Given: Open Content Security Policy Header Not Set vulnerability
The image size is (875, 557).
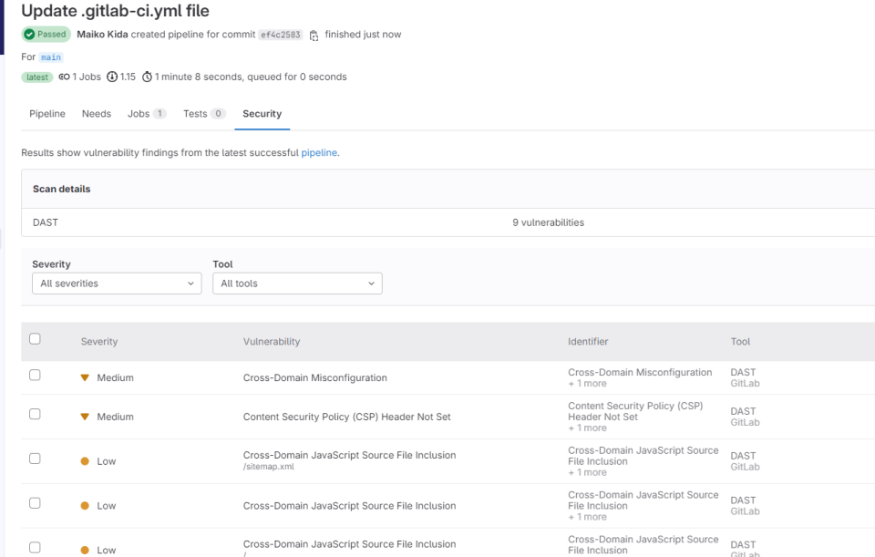Looking at the screenshot, I should pyautogui.click(x=346, y=417).
